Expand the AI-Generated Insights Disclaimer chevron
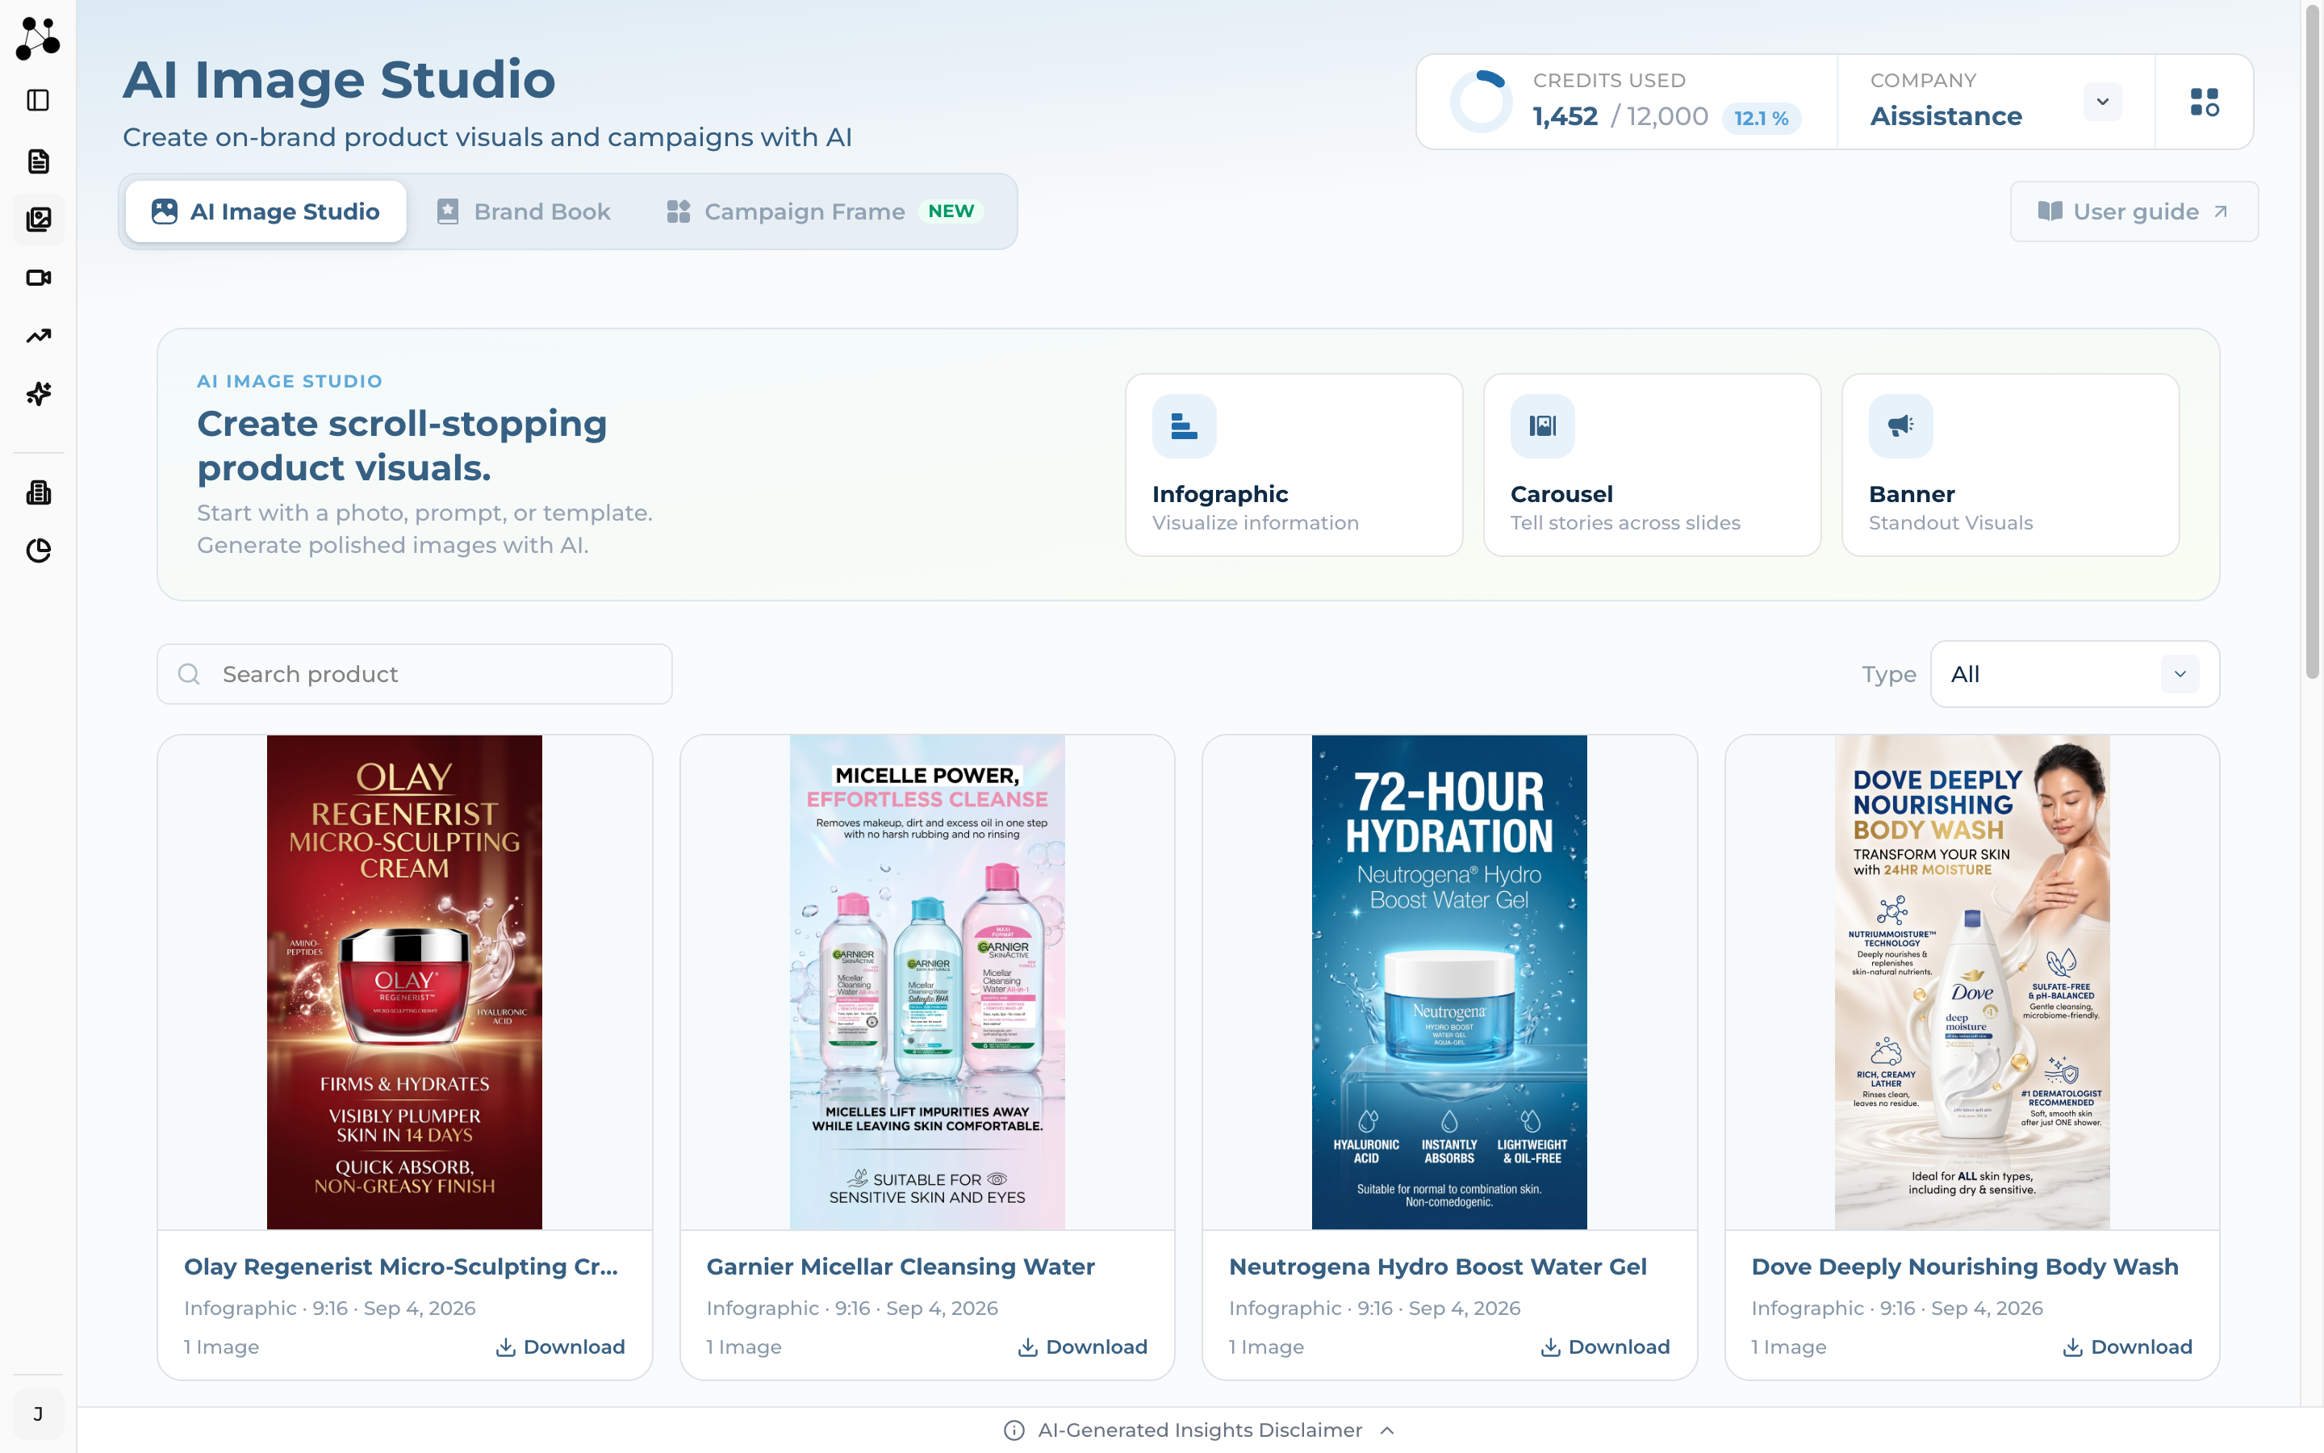Screen dimensions: 2324x1453 pos(1386,1431)
